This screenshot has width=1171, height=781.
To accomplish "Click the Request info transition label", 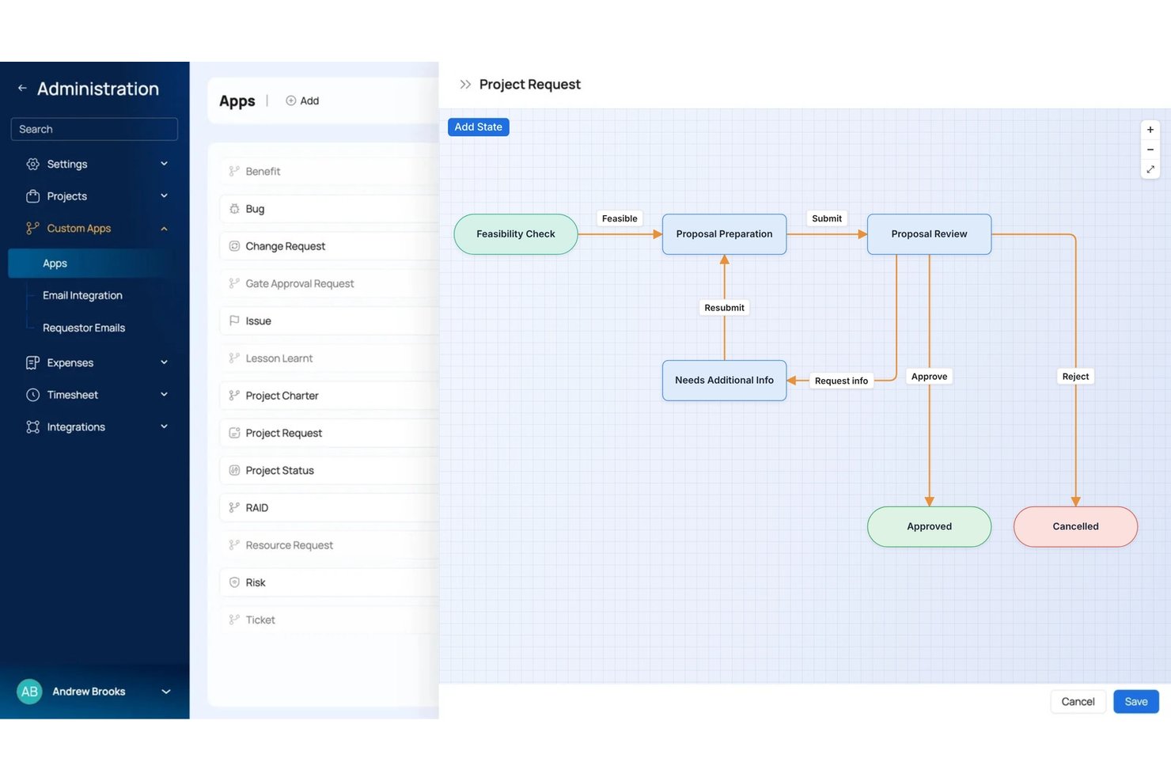I will [x=841, y=381].
